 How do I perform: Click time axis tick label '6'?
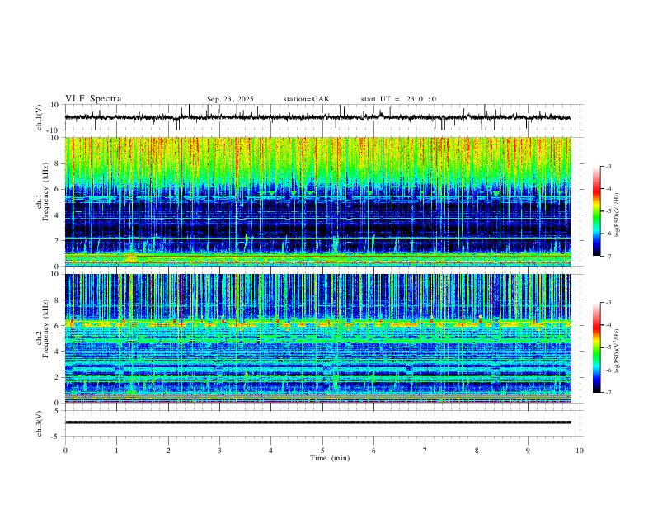pos(374,451)
